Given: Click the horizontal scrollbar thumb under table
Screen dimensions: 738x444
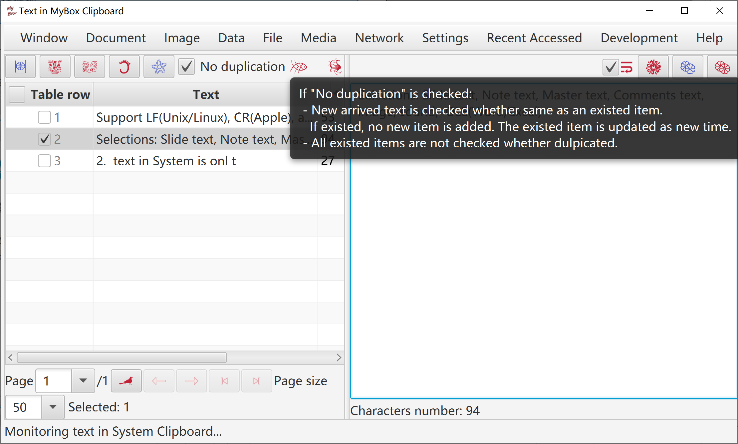Looking at the screenshot, I should (x=122, y=358).
